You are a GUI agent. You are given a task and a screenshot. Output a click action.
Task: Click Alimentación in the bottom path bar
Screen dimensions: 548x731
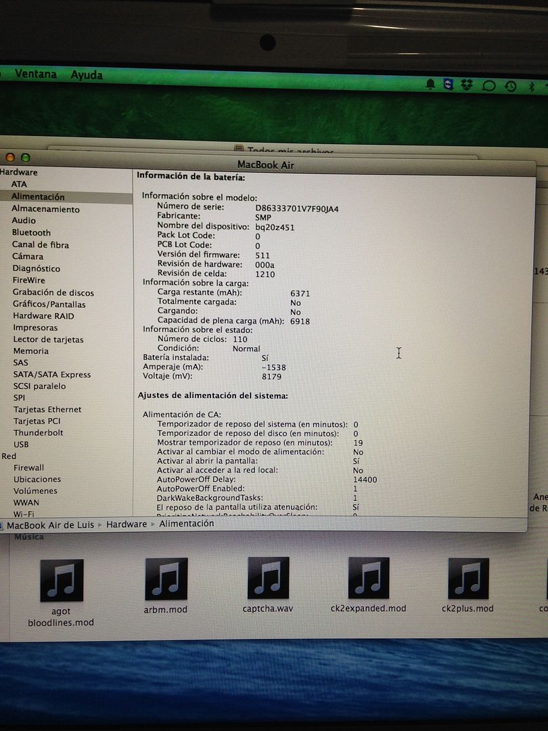[x=187, y=523]
